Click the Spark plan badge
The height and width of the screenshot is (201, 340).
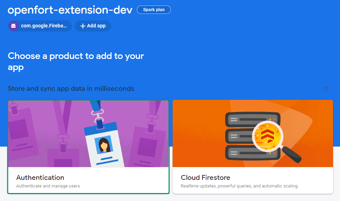[154, 10]
